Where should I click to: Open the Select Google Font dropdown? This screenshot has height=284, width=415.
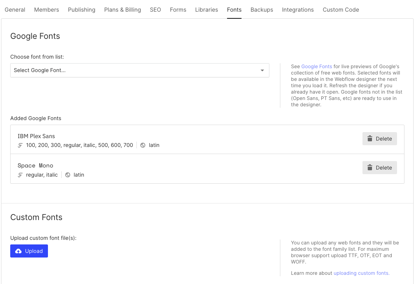click(140, 70)
